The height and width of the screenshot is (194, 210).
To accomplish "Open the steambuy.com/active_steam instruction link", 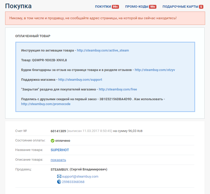I will [103, 50].
